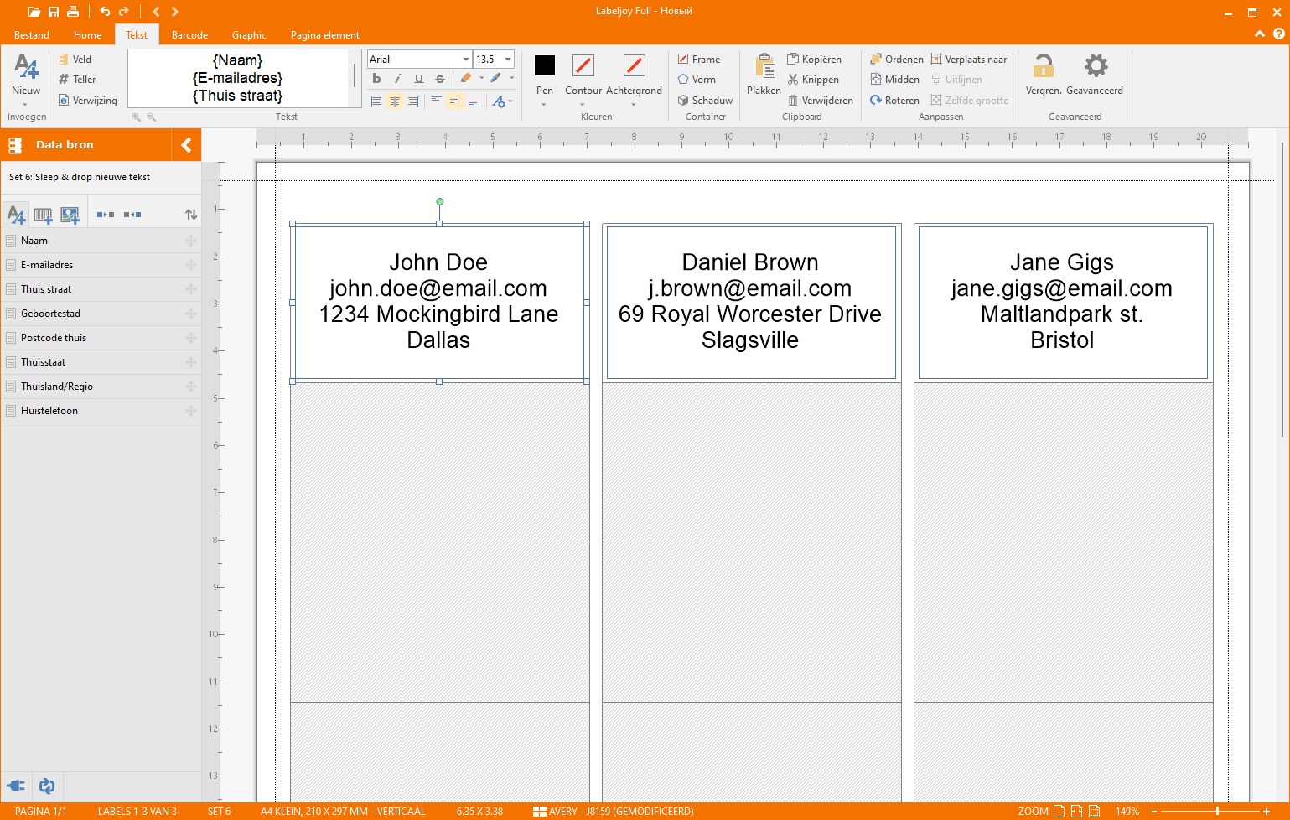Screen dimensions: 1290x820
Task: Click Knippen to cut element
Action: click(812, 80)
